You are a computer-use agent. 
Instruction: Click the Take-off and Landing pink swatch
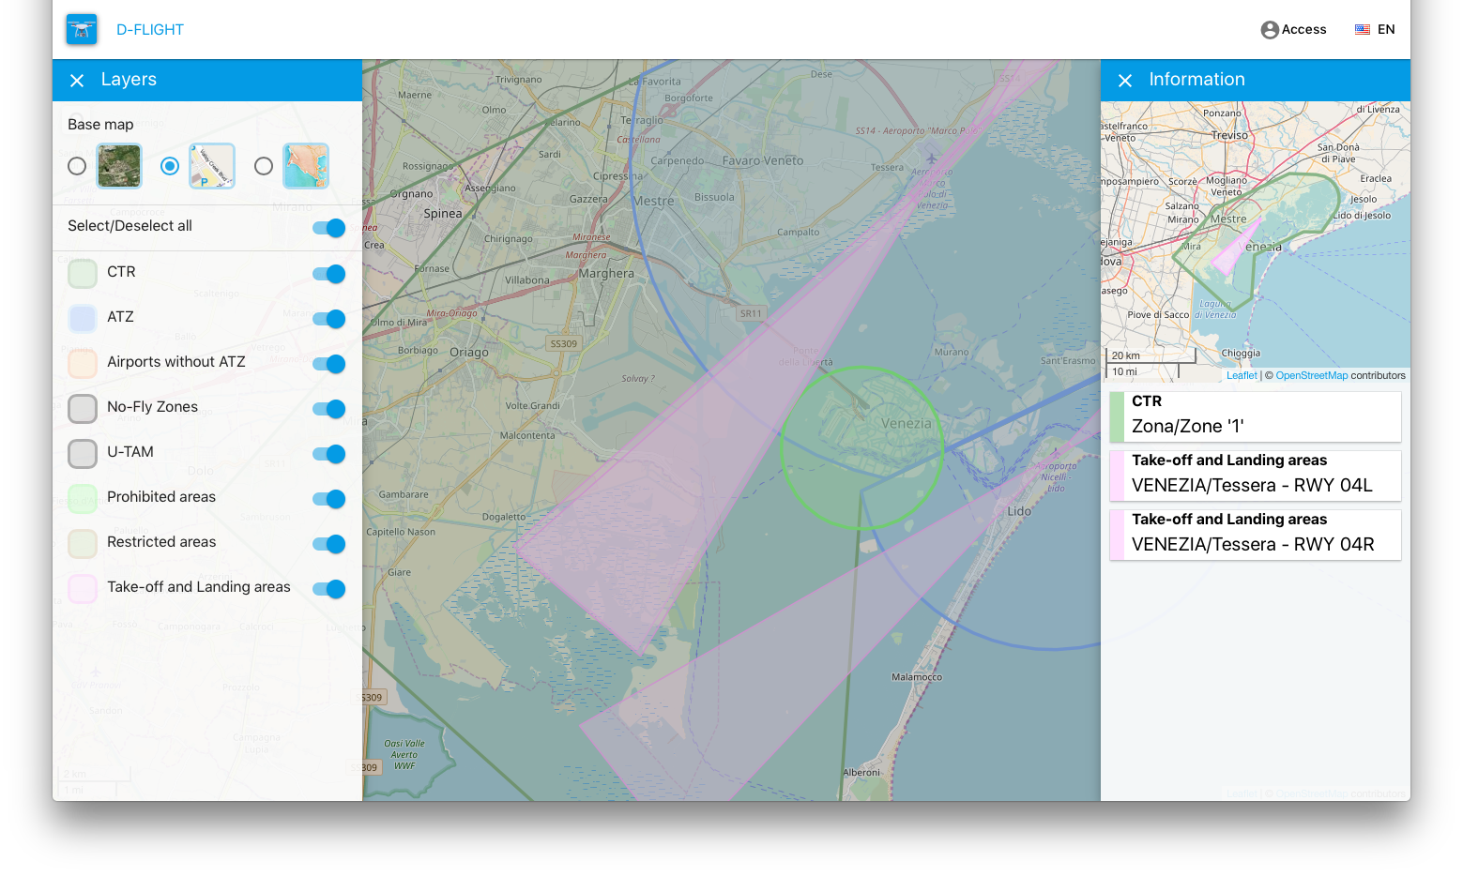pos(83,589)
